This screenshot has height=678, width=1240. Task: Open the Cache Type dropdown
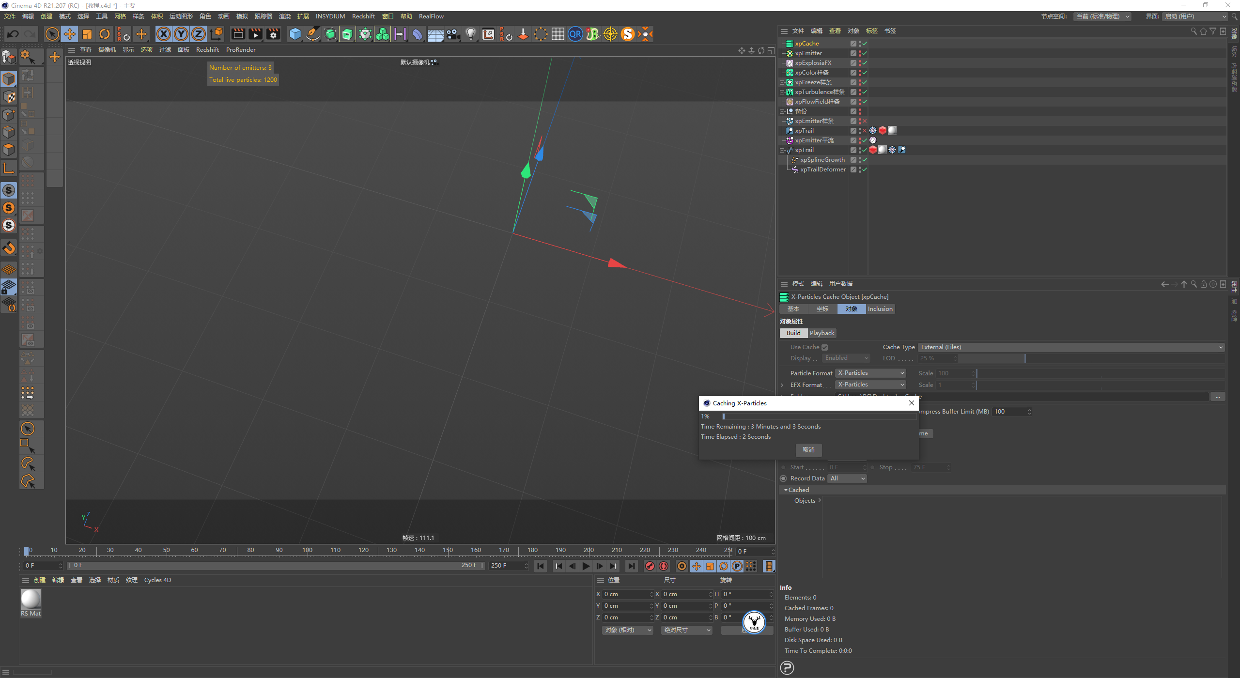(1071, 347)
